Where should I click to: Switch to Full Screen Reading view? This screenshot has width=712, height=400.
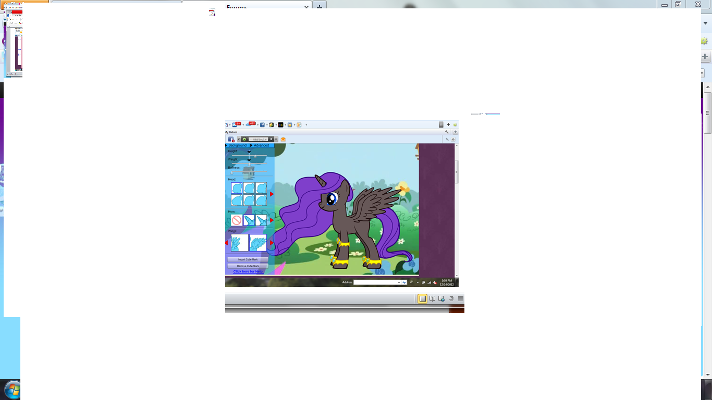(432, 298)
